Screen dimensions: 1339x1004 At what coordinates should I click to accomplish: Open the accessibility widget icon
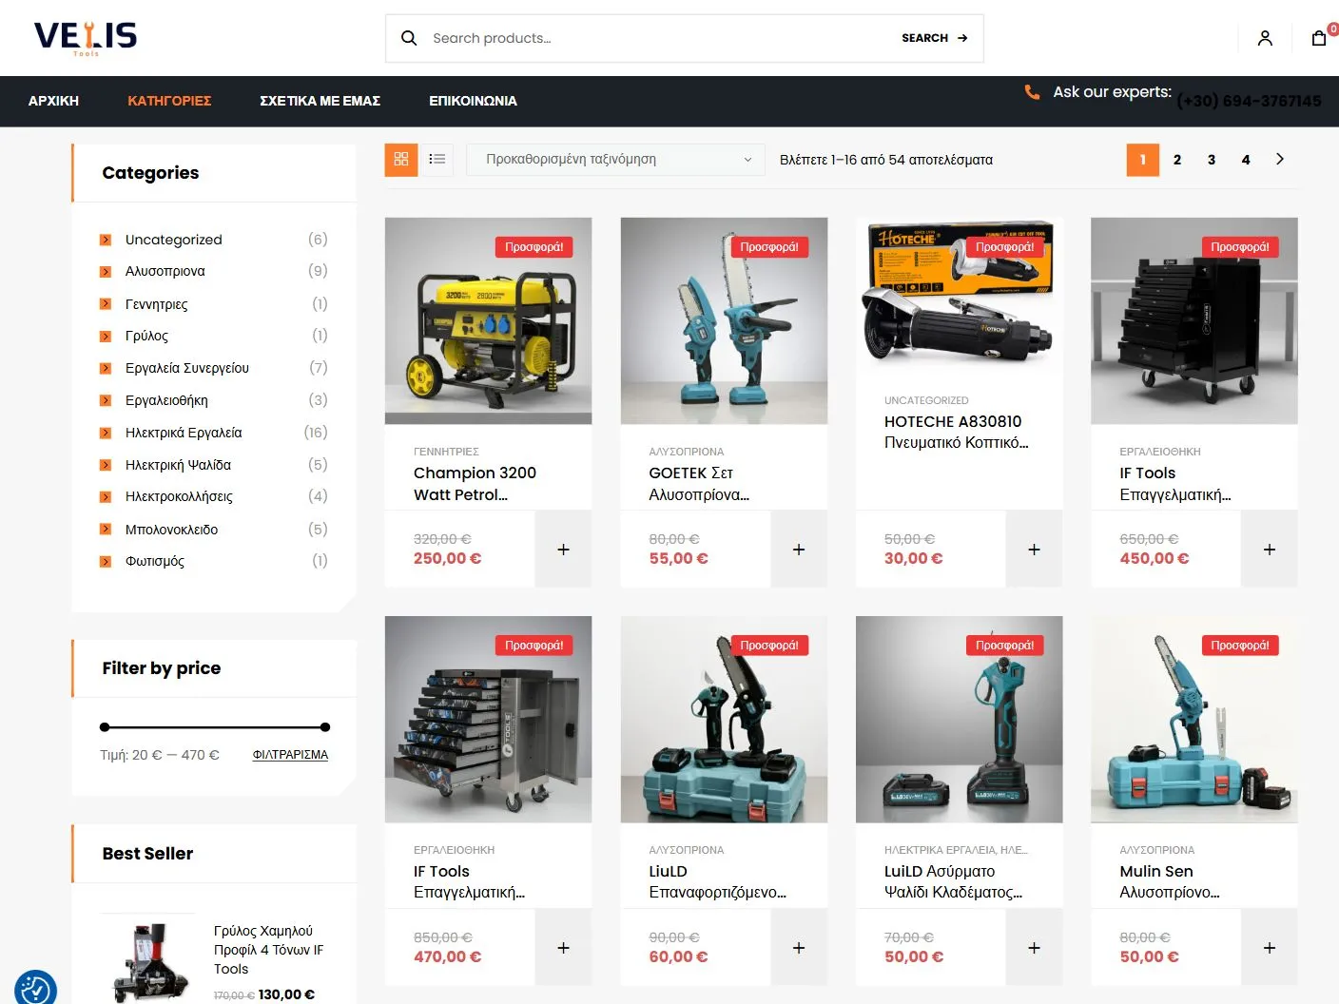click(x=35, y=989)
